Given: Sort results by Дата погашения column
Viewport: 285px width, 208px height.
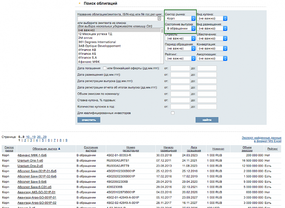Looking at the screenshot, I should 194,149.
